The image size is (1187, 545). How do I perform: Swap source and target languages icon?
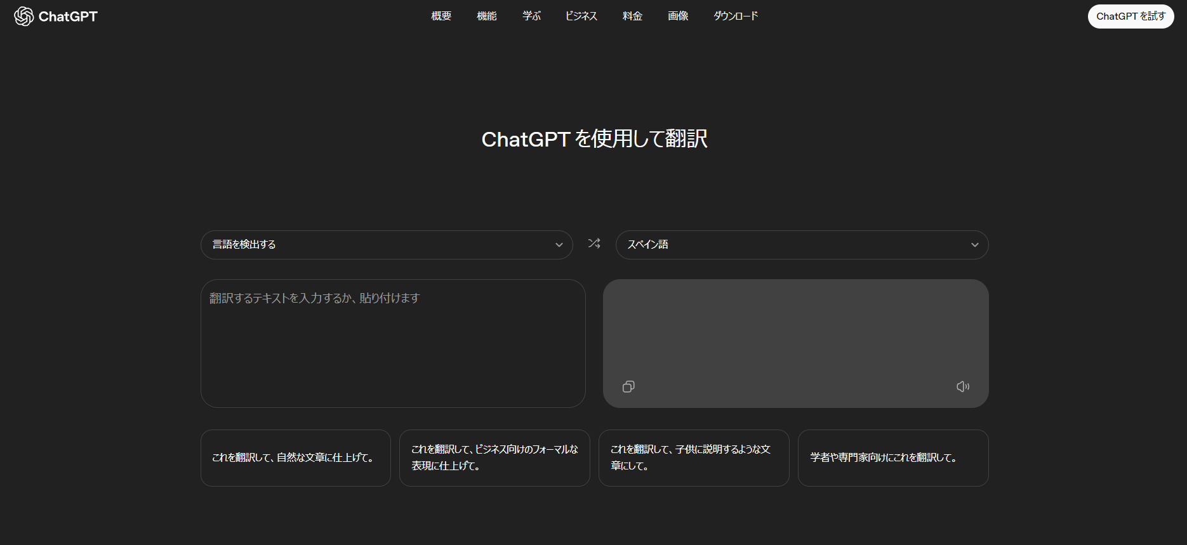594,244
